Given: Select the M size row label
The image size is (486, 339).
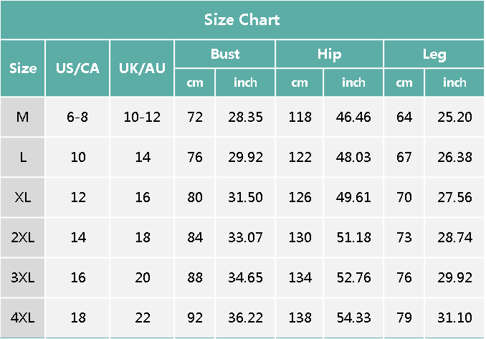Looking at the screenshot, I should pyautogui.click(x=23, y=117).
